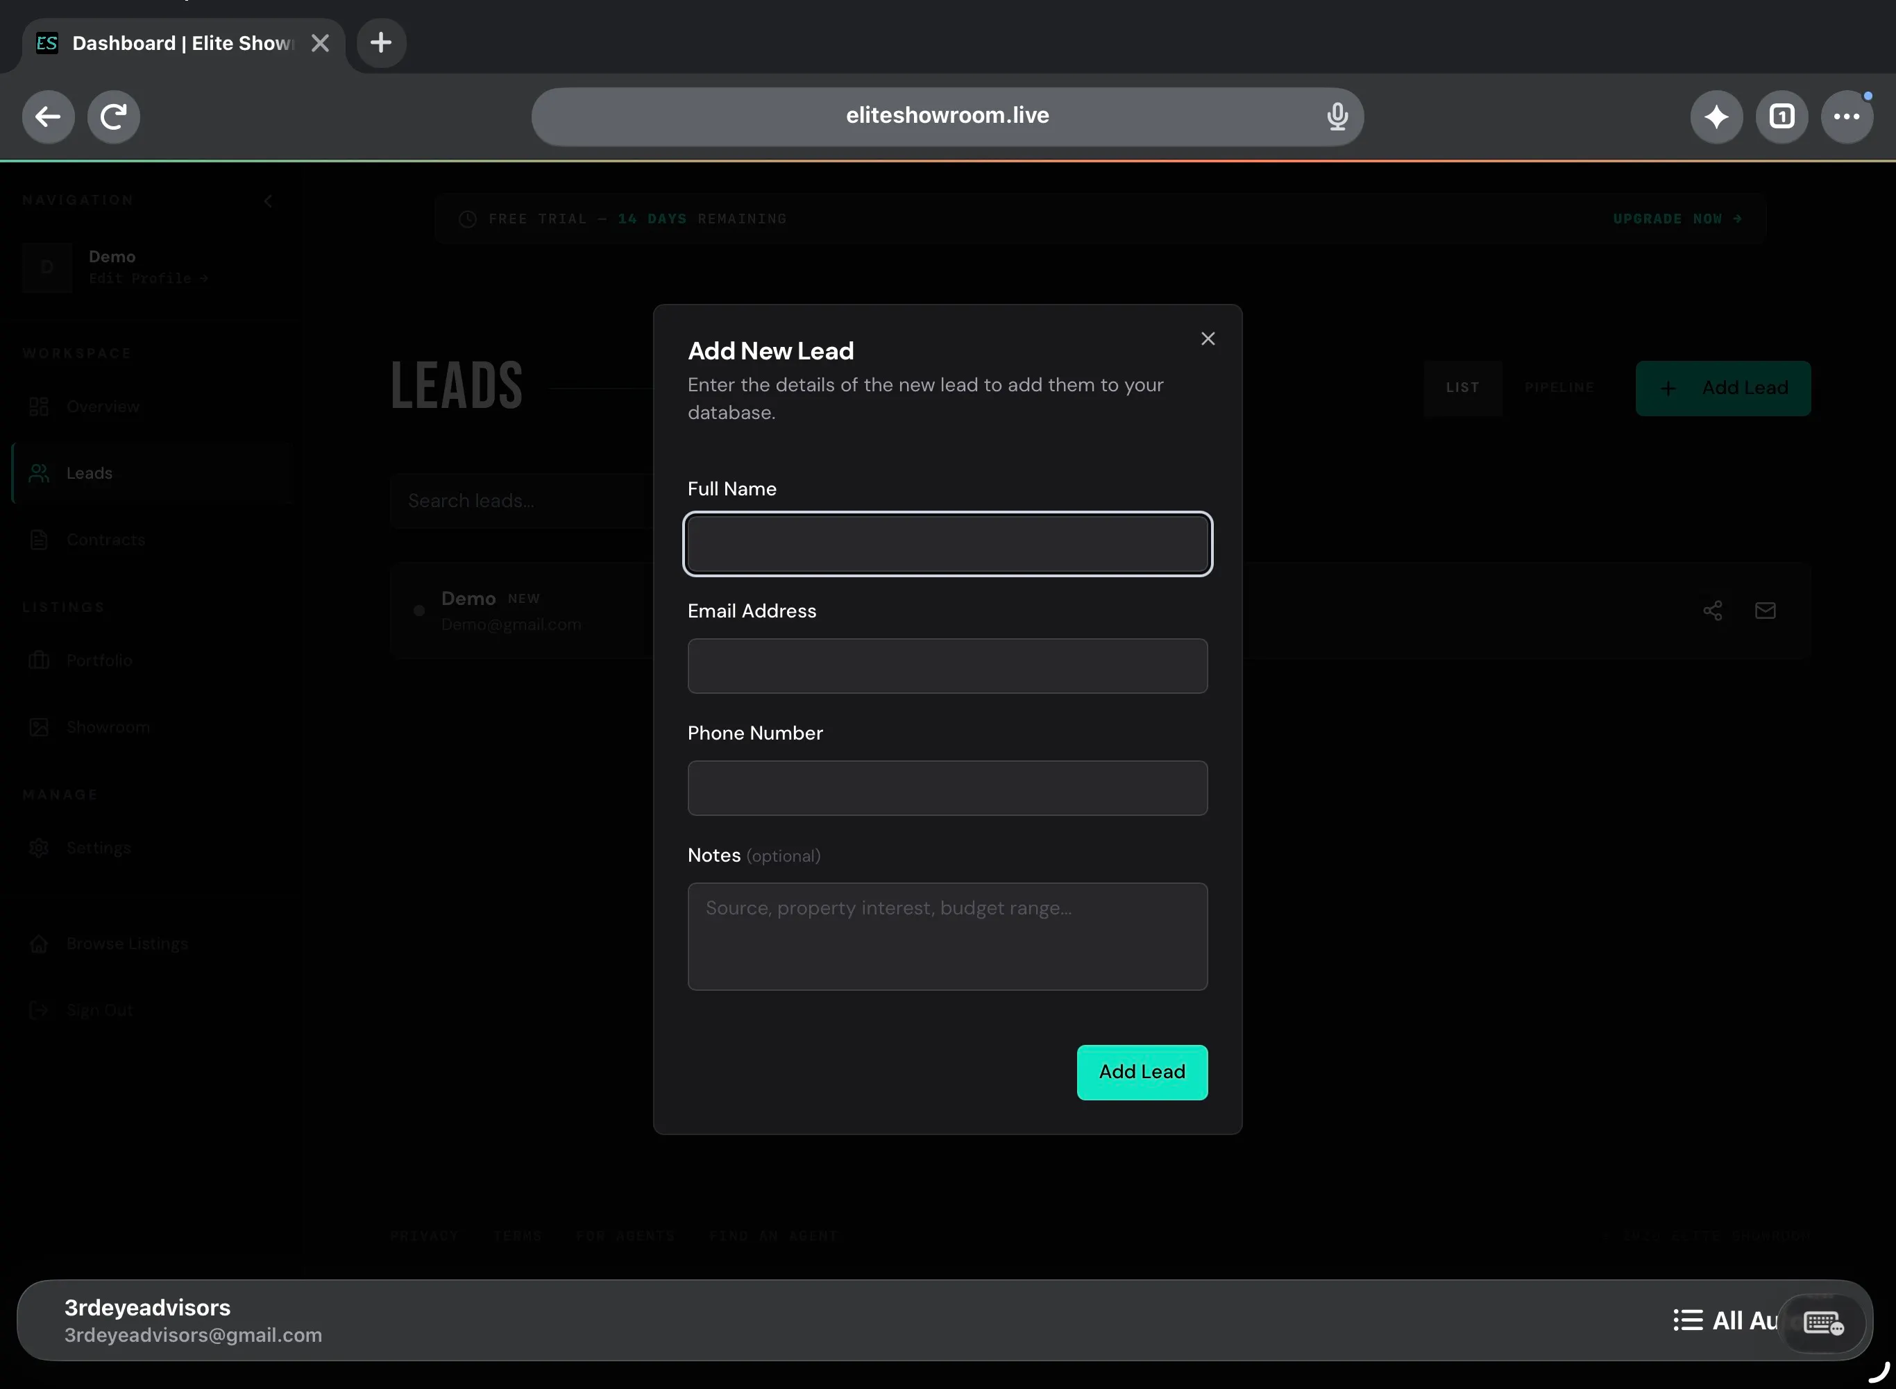This screenshot has width=1896, height=1389.
Task: Click the Edit Profile link
Action: tap(148, 278)
